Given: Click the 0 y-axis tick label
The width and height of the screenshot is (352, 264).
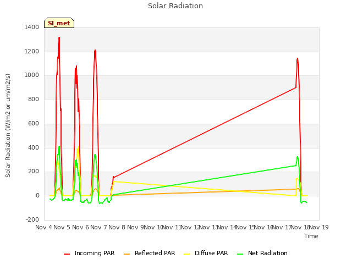Looking at the screenshot, I should [x=37, y=196].
